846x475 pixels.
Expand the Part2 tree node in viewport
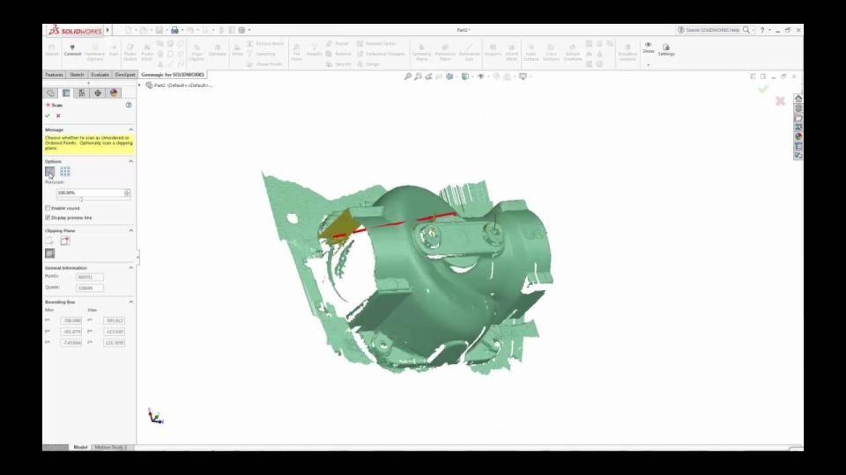[x=140, y=85]
